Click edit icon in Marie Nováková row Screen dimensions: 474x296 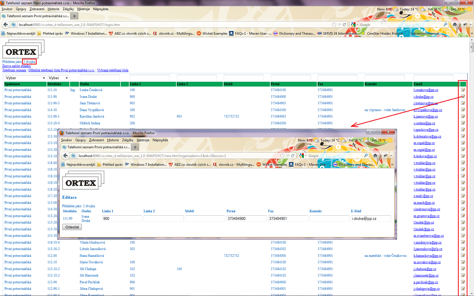pyautogui.click(x=463, y=262)
